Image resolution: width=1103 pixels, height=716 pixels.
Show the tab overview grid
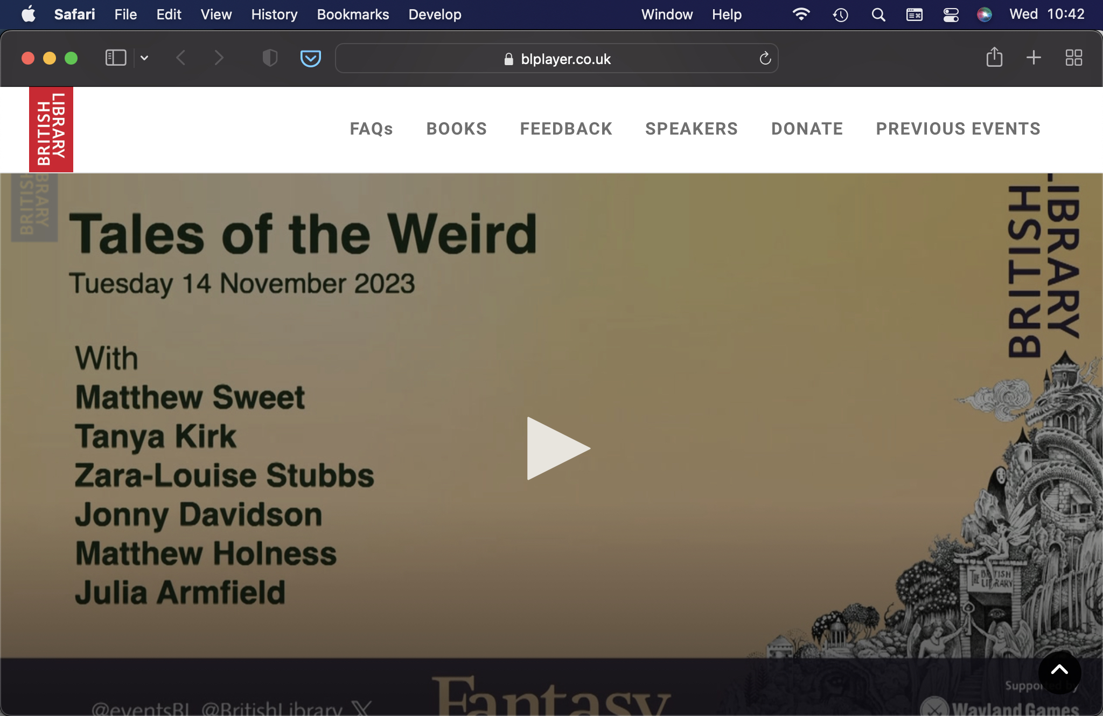[x=1074, y=58]
